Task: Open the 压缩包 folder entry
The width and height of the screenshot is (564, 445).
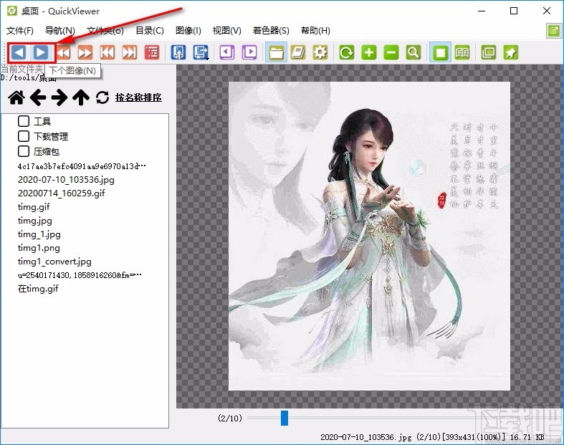Action: point(47,151)
